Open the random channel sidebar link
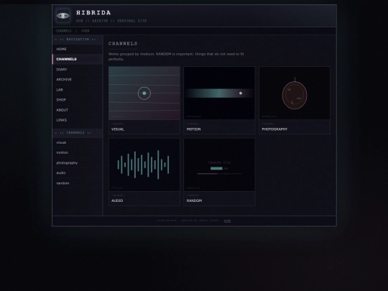The image size is (388, 291). tap(78, 183)
